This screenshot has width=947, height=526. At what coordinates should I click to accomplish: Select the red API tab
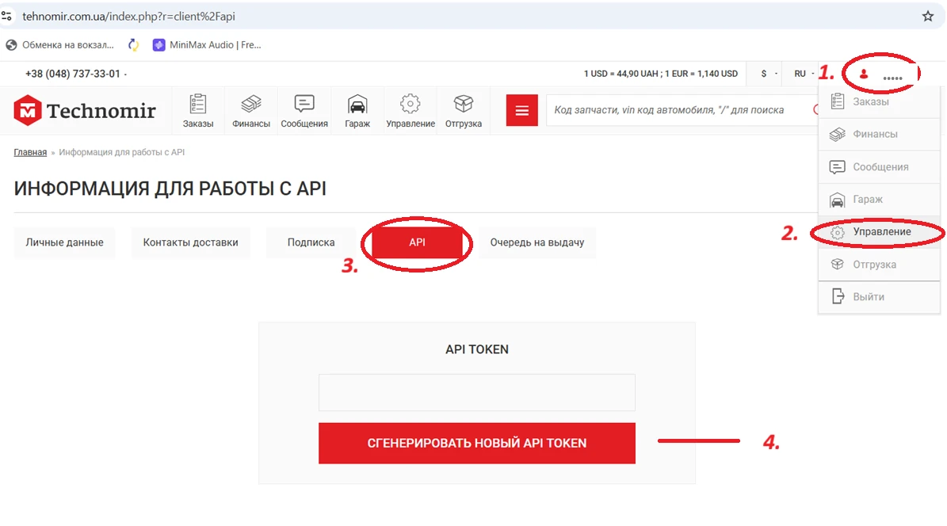(418, 242)
